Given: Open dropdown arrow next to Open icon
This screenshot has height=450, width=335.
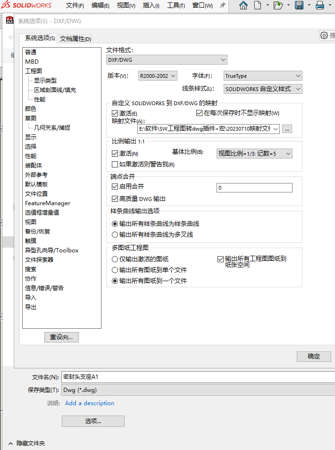Looking at the screenshot, I should click(288, 5).
